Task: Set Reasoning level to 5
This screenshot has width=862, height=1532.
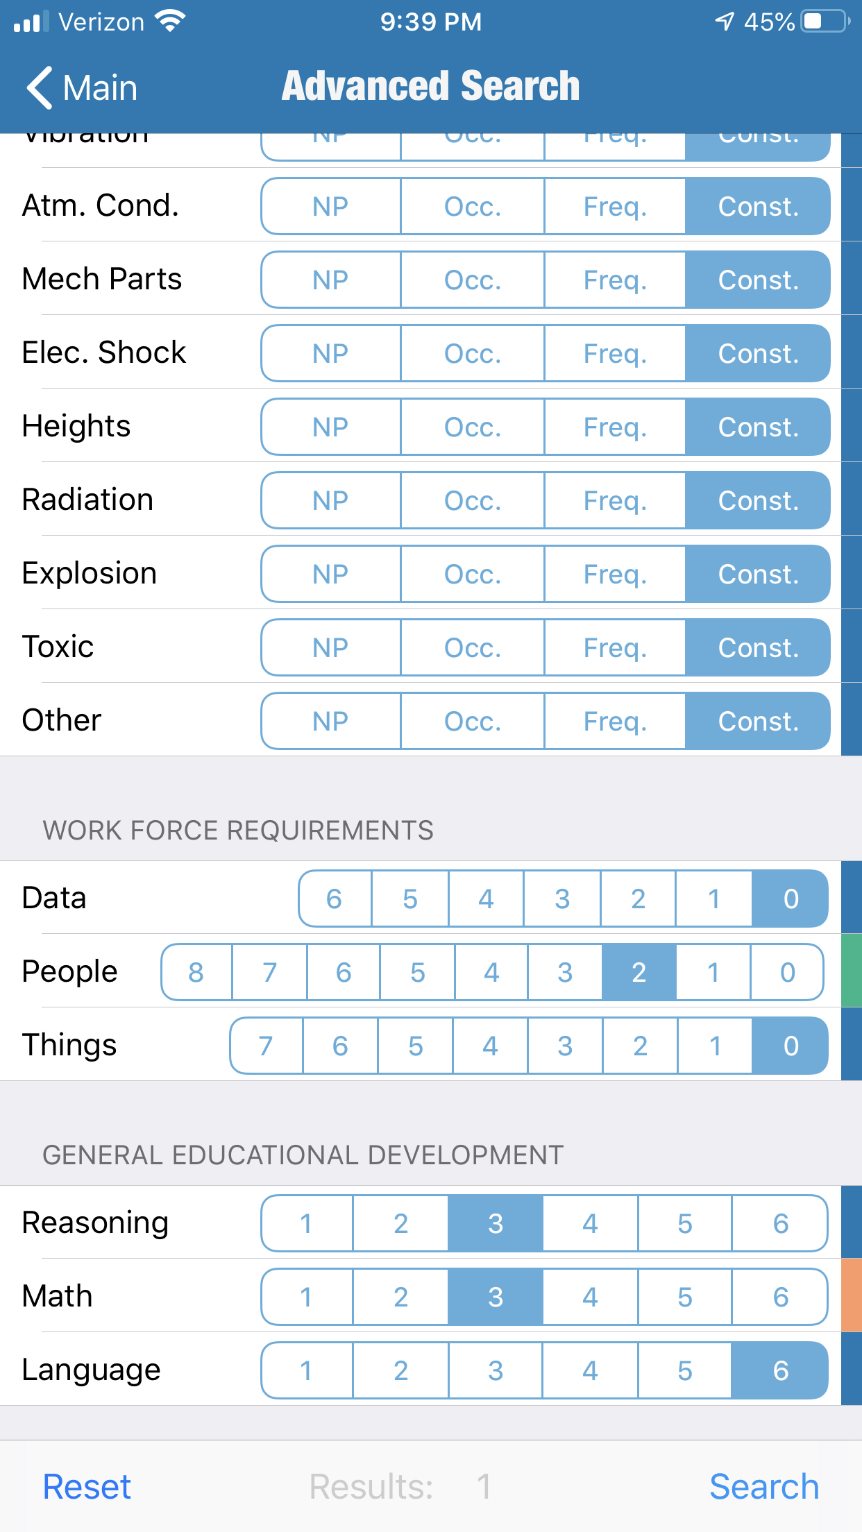Action: (685, 1224)
